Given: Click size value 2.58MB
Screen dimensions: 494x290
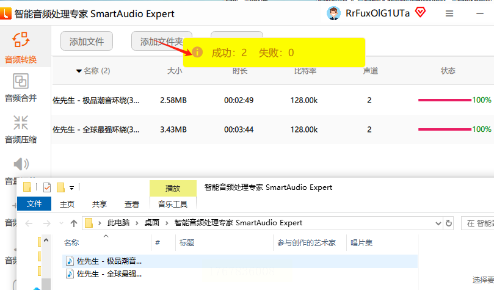Looking at the screenshot, I should click(x=173, y=101).
